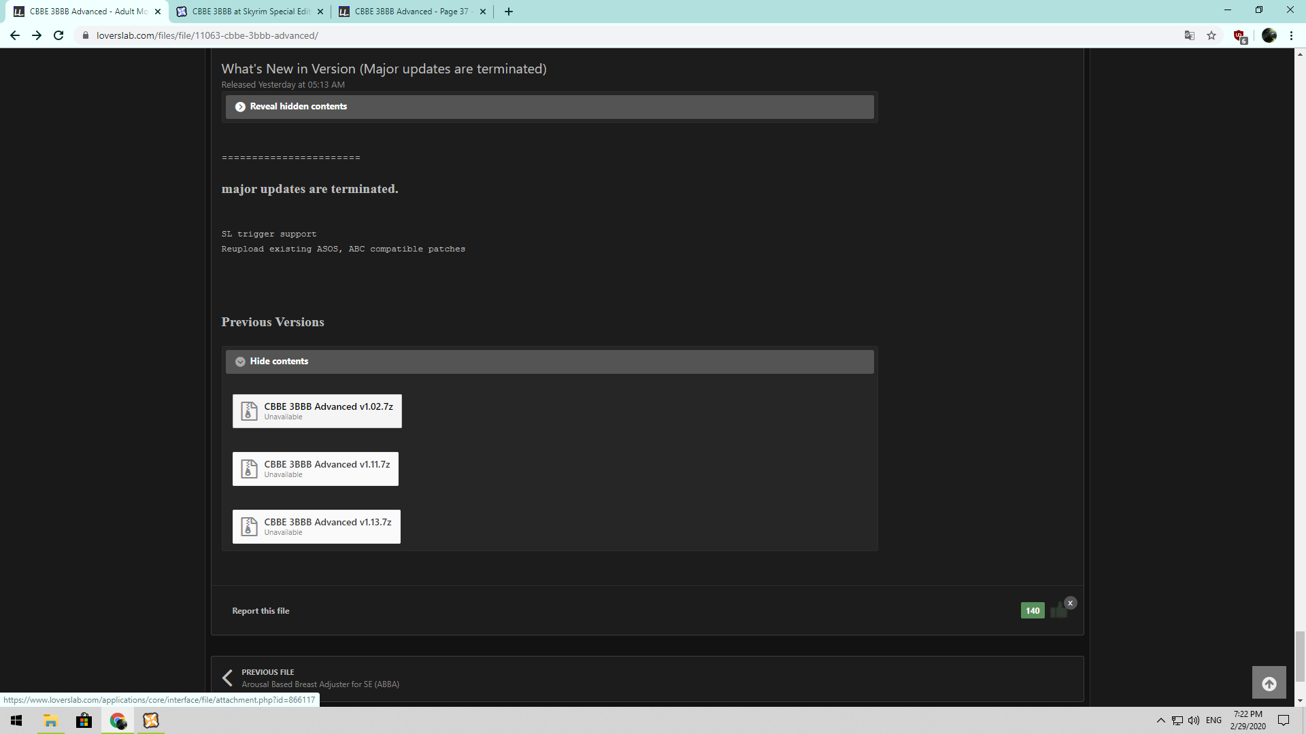Image resolution: width=1306 pixels, height=734 pixels.
Task: Click the address bar URL
Action: click(x=207, y=35)
